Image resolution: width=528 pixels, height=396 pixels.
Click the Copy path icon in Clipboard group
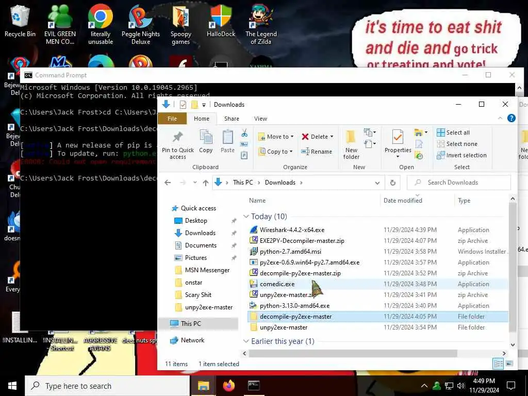pos(244,144)
